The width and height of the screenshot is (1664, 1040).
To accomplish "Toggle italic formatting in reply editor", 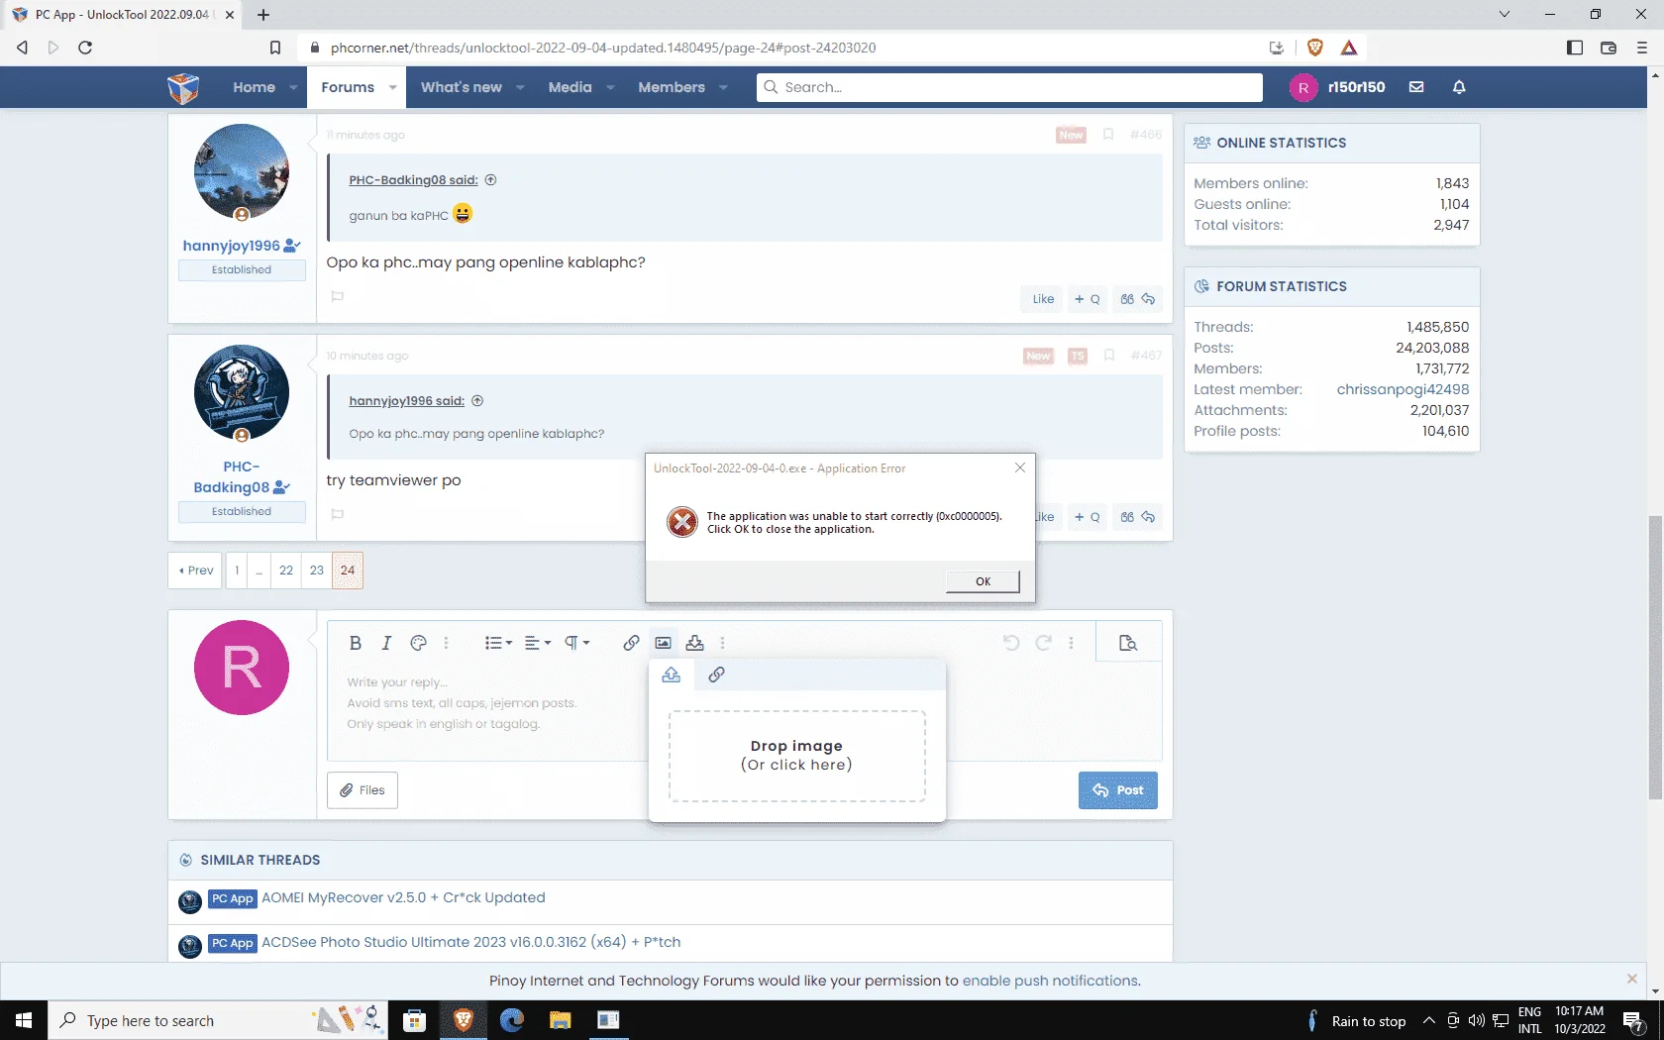I will 386,643.
